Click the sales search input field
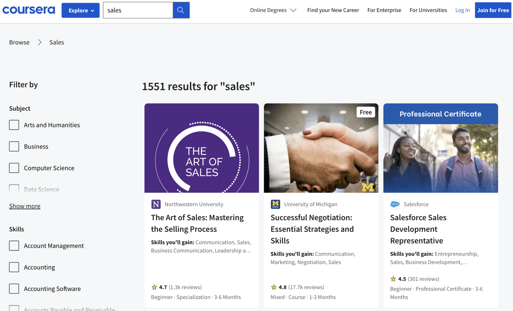The width and height of the screenshot is (513, 311). click(x=138, y=10)
